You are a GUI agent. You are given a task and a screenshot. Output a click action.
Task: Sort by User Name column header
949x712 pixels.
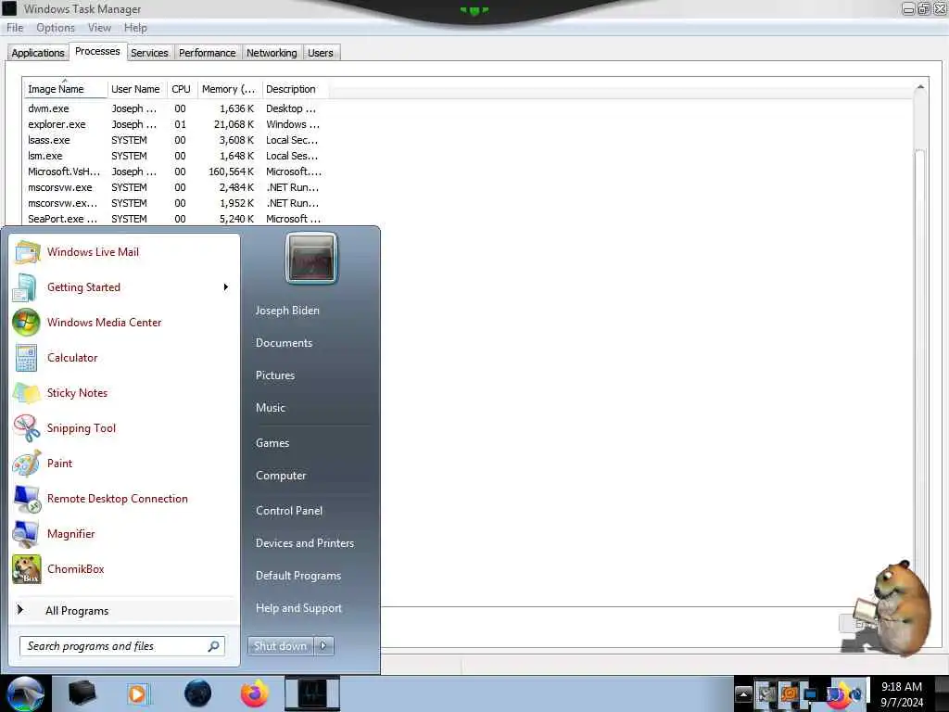coord(137,89)
